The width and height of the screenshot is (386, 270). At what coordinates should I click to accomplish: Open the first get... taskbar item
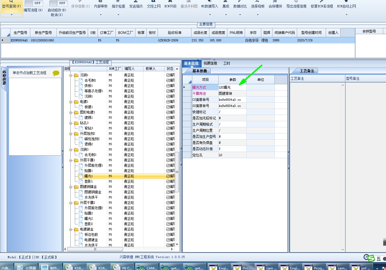click(x=171, y=267)
